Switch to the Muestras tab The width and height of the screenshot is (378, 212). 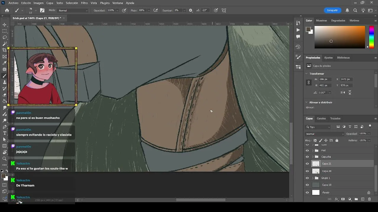pos(321,21)
